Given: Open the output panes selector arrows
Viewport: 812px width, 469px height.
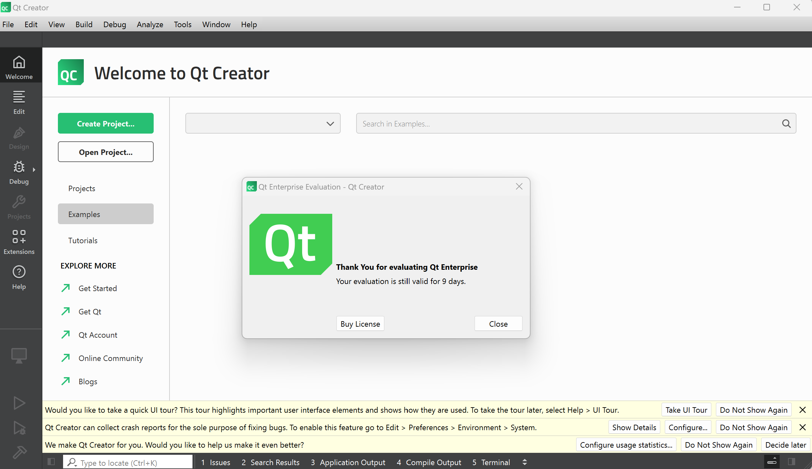Looking at the screenshot, I should point(525,462).
